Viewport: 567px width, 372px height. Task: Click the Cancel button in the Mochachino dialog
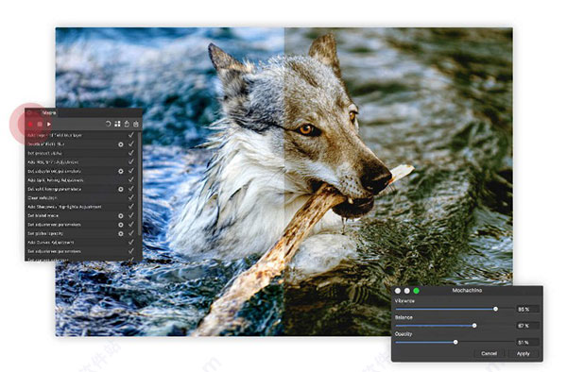pos(489,353)
